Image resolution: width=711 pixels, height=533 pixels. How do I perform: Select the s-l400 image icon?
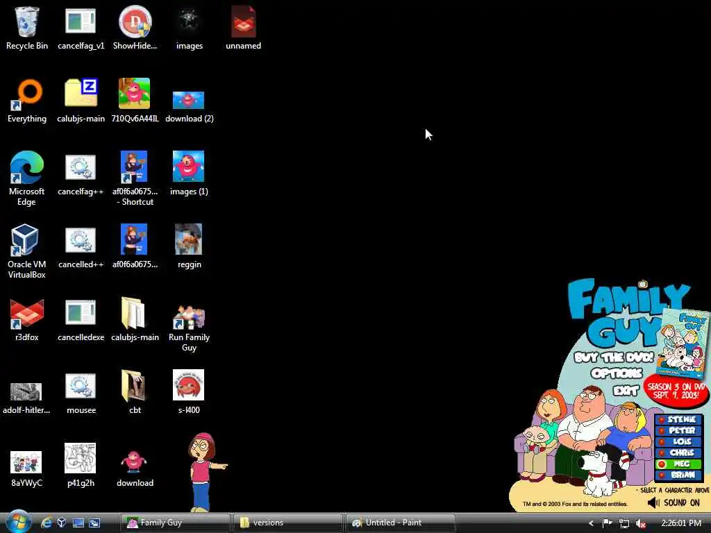point(189,392)
